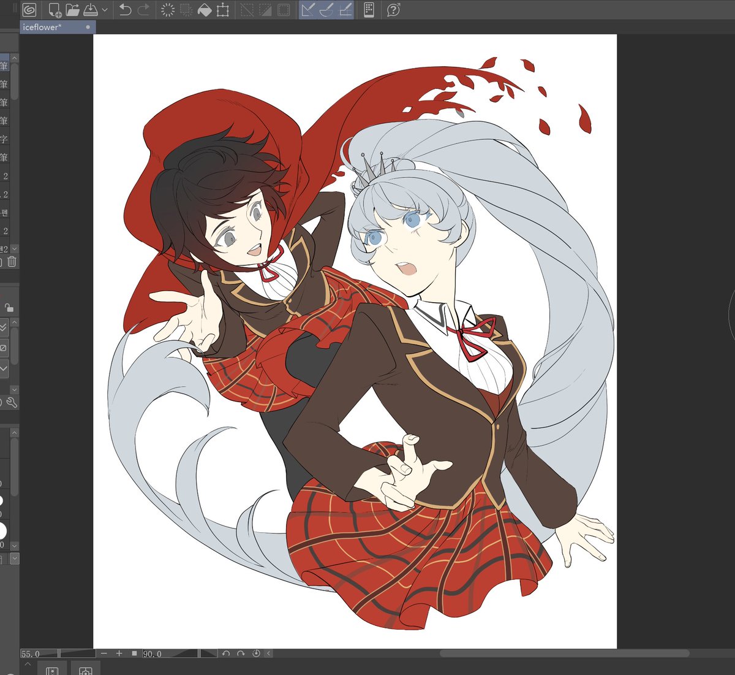
Task: Open the Clip Studio launcher icon
Action: 29,10
